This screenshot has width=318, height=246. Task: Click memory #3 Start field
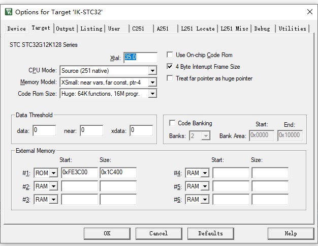point(79,199)
